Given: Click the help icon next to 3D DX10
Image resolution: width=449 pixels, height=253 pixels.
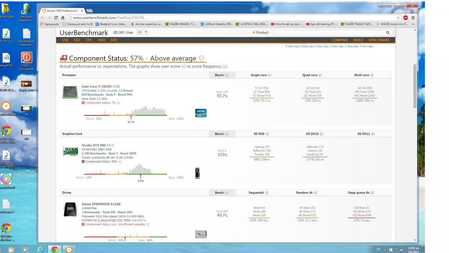Looking at the screenshot, I should tap(322, 134).
